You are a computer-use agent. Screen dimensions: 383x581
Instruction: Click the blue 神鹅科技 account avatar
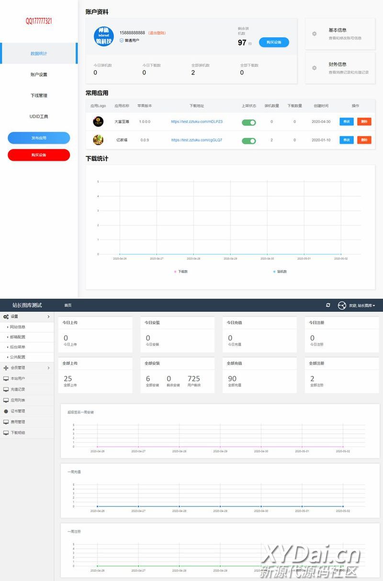[x=104, y=36]
